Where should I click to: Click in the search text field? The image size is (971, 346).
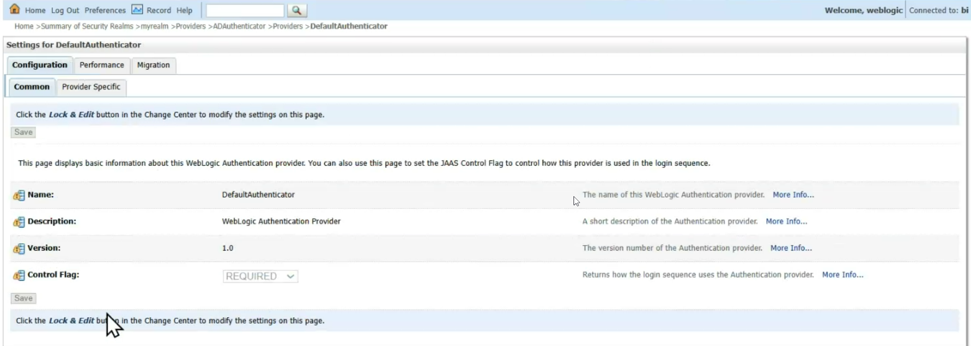pos(245,10)
